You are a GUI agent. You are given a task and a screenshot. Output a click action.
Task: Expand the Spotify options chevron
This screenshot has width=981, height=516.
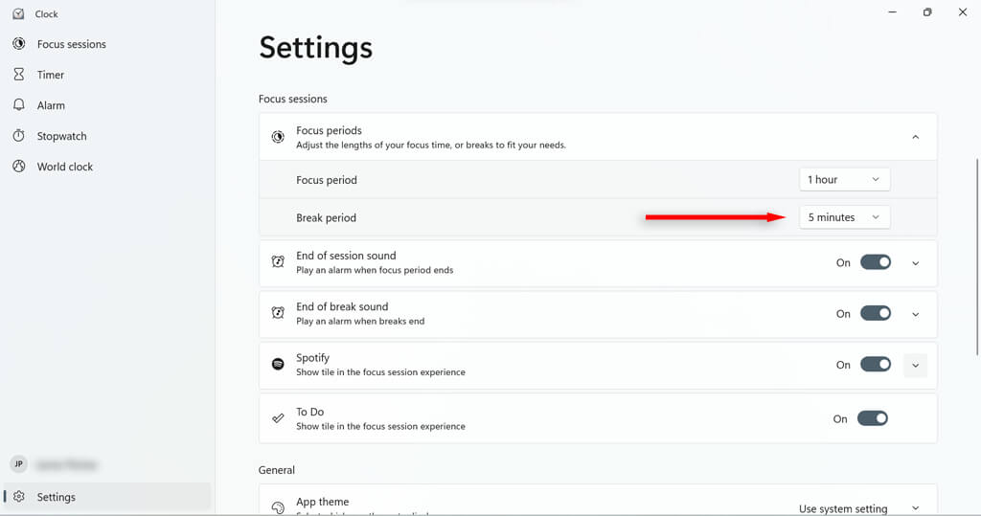pos(915,365)
